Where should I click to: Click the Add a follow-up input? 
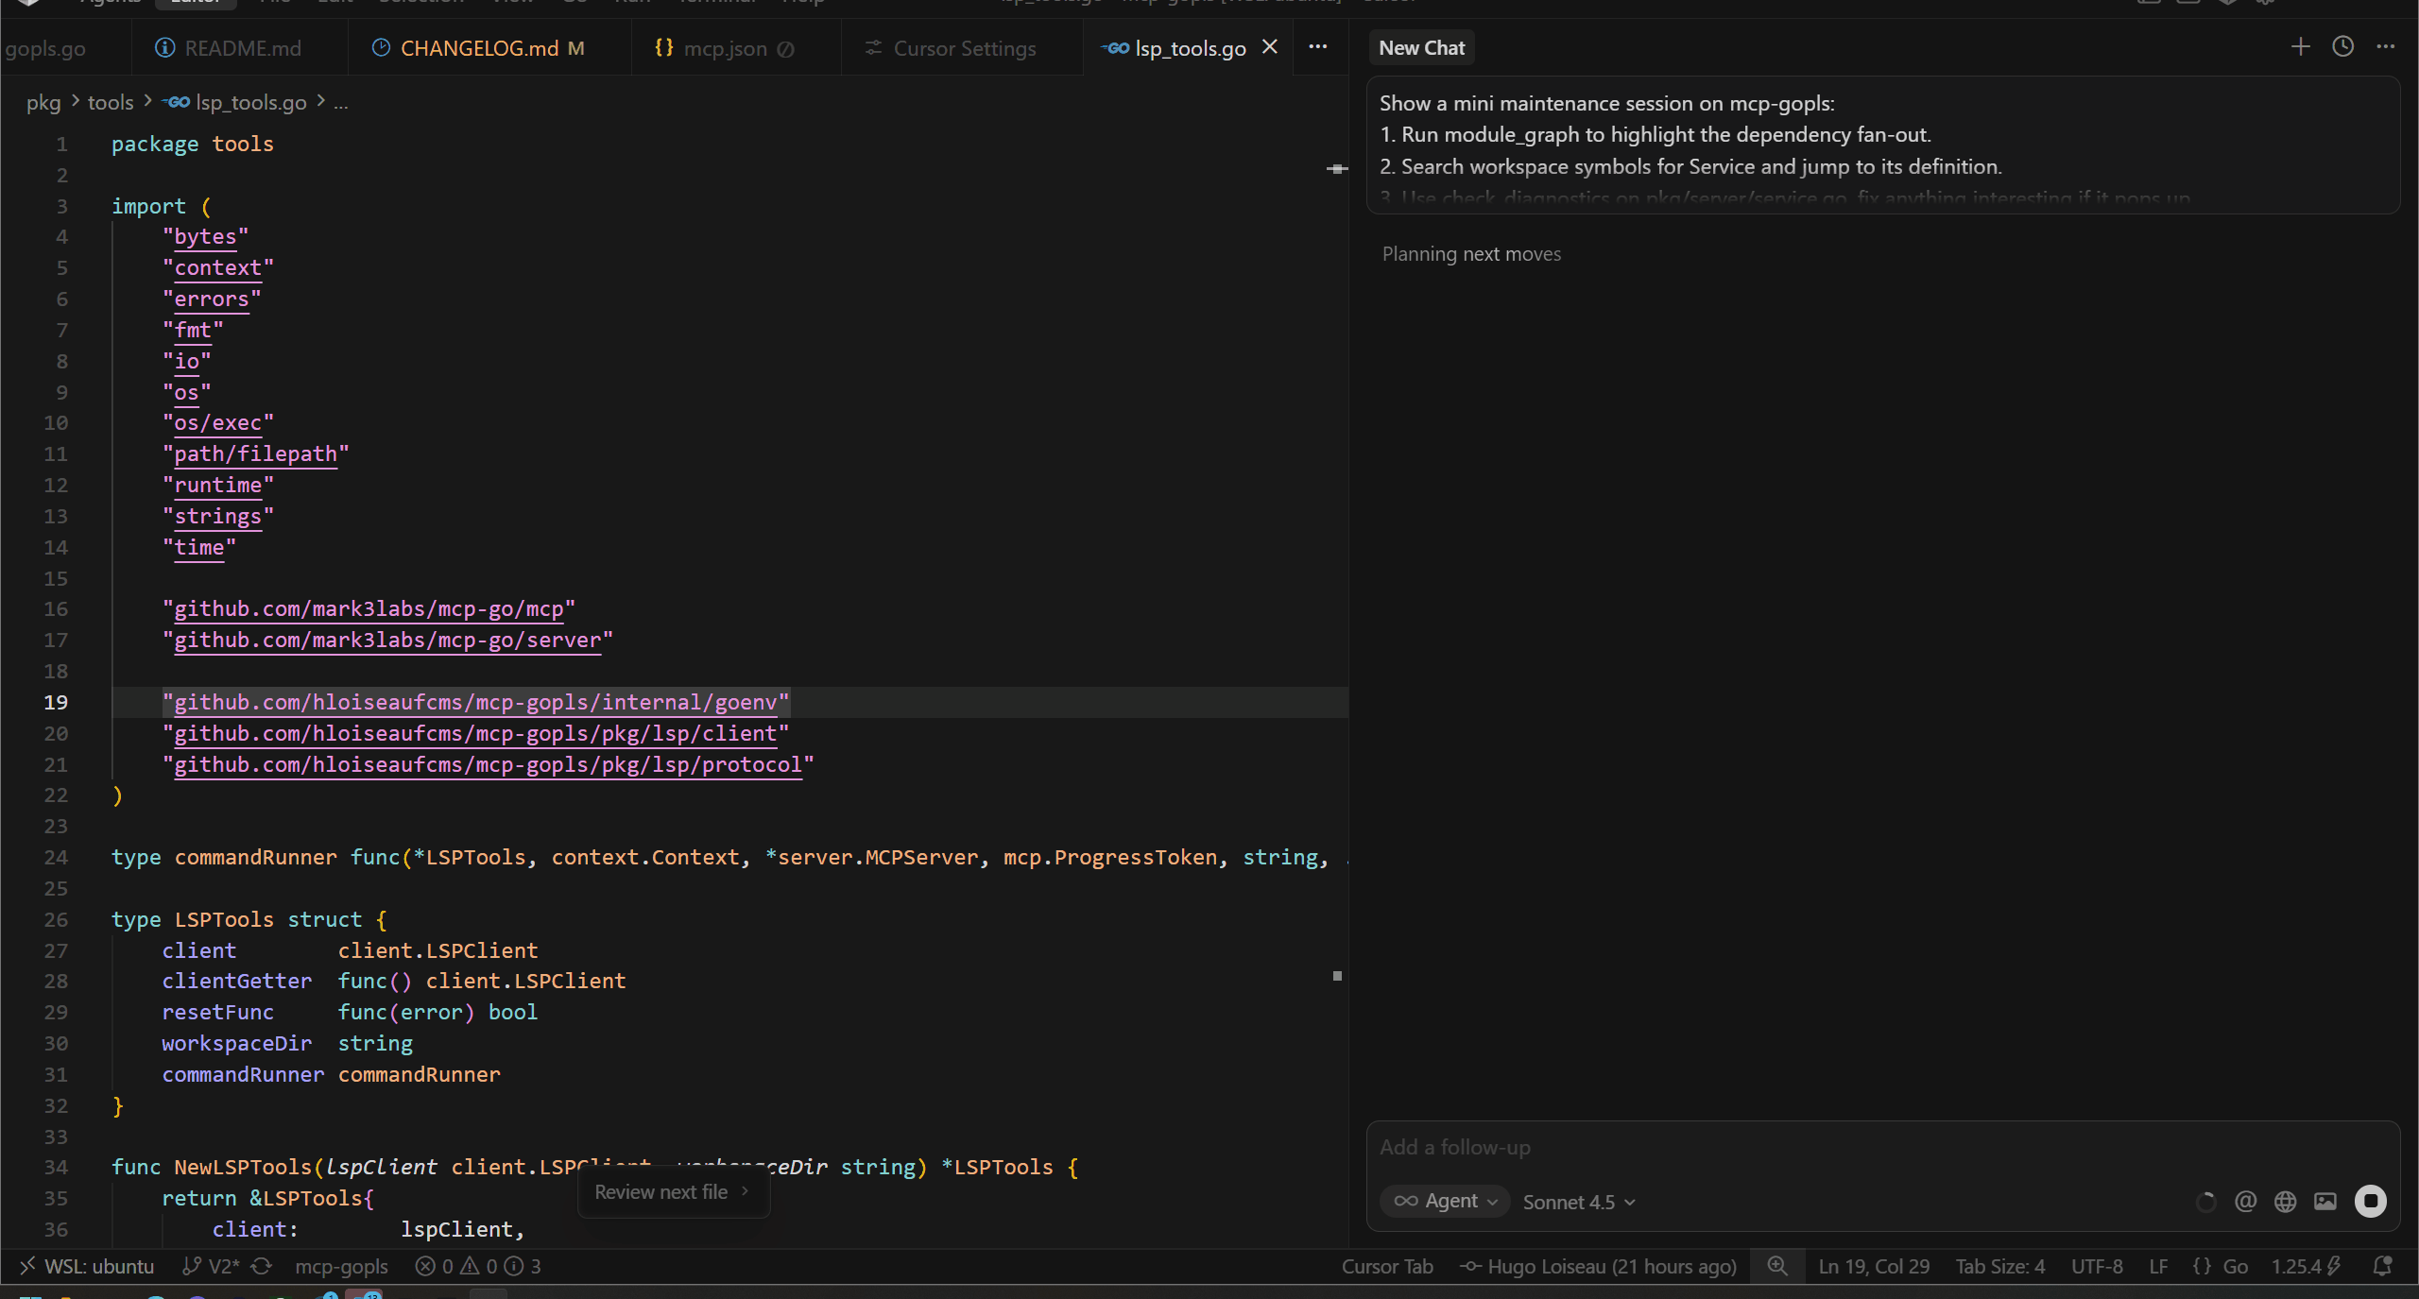[1880, 1147]
